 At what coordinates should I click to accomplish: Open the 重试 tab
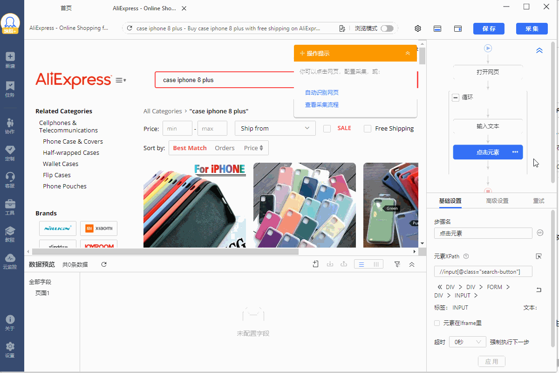[x=539, y=201]
